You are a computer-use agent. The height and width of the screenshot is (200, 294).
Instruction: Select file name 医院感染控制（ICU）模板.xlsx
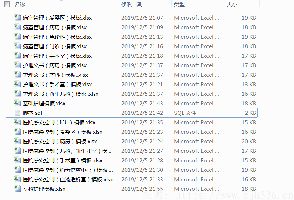pyautogui.click(x=59, y=123)
